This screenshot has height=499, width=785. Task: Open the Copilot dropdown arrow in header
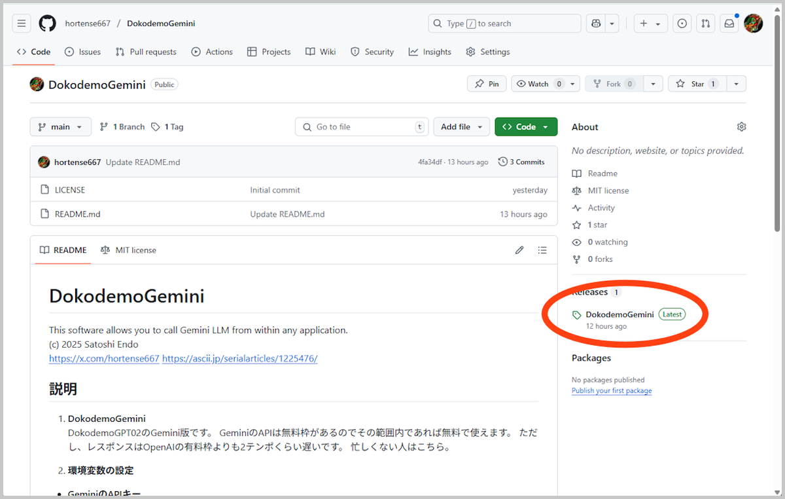(612, 24)
